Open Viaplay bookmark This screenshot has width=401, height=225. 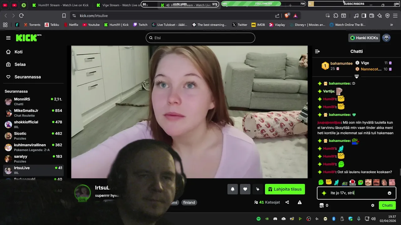pos(277,25)
